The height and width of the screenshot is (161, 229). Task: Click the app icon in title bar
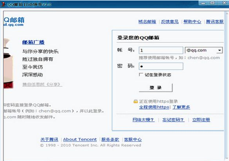pos(3,4)
